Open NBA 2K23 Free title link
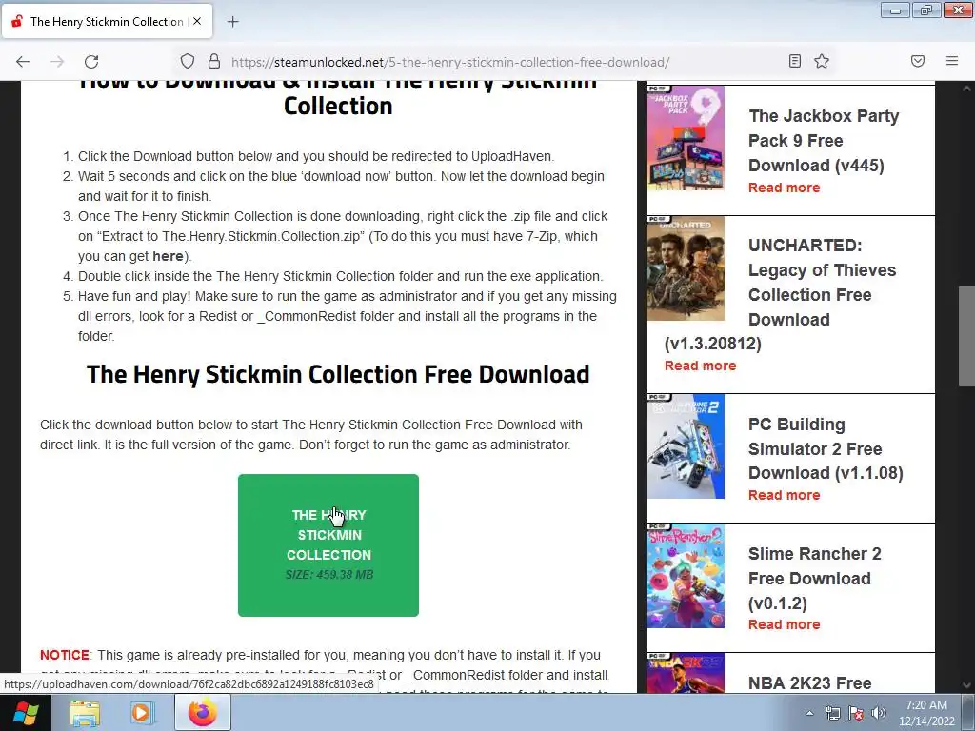 809,683
